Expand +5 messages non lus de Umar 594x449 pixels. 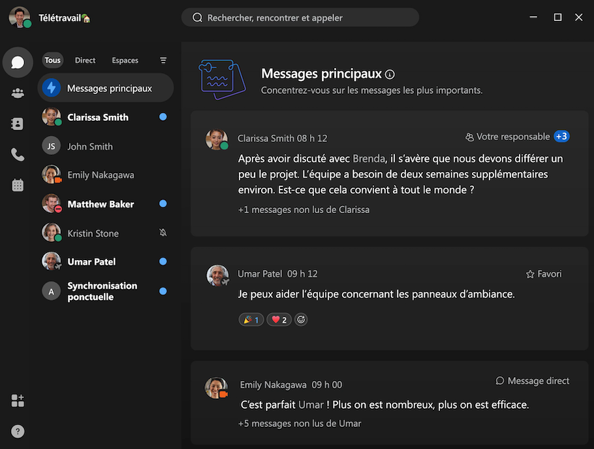pos(300,424)
